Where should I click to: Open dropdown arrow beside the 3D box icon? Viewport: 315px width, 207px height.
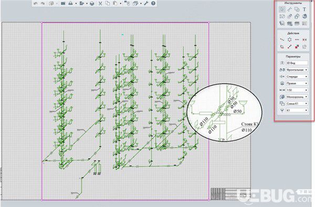click(141, 4)
